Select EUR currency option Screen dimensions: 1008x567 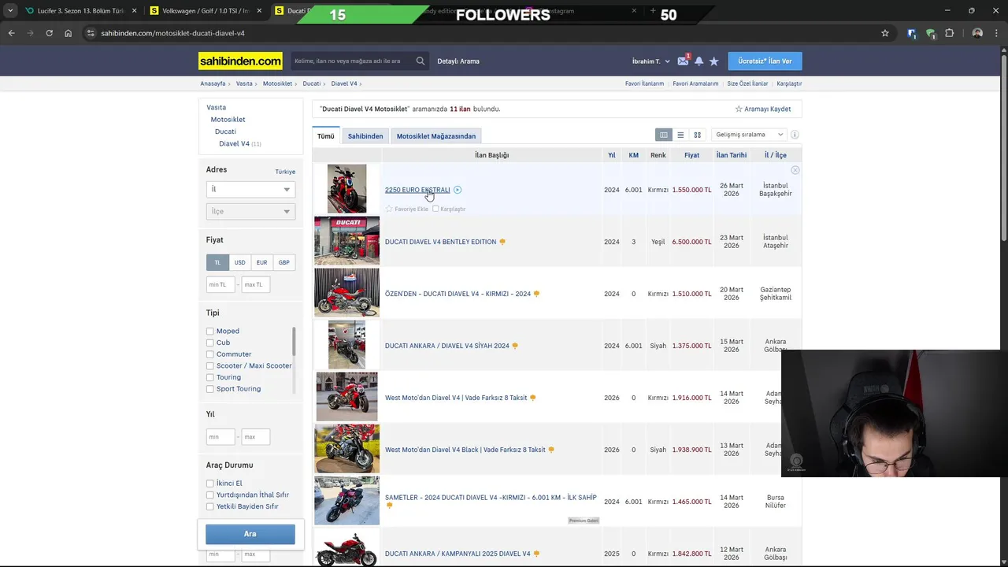261,262
